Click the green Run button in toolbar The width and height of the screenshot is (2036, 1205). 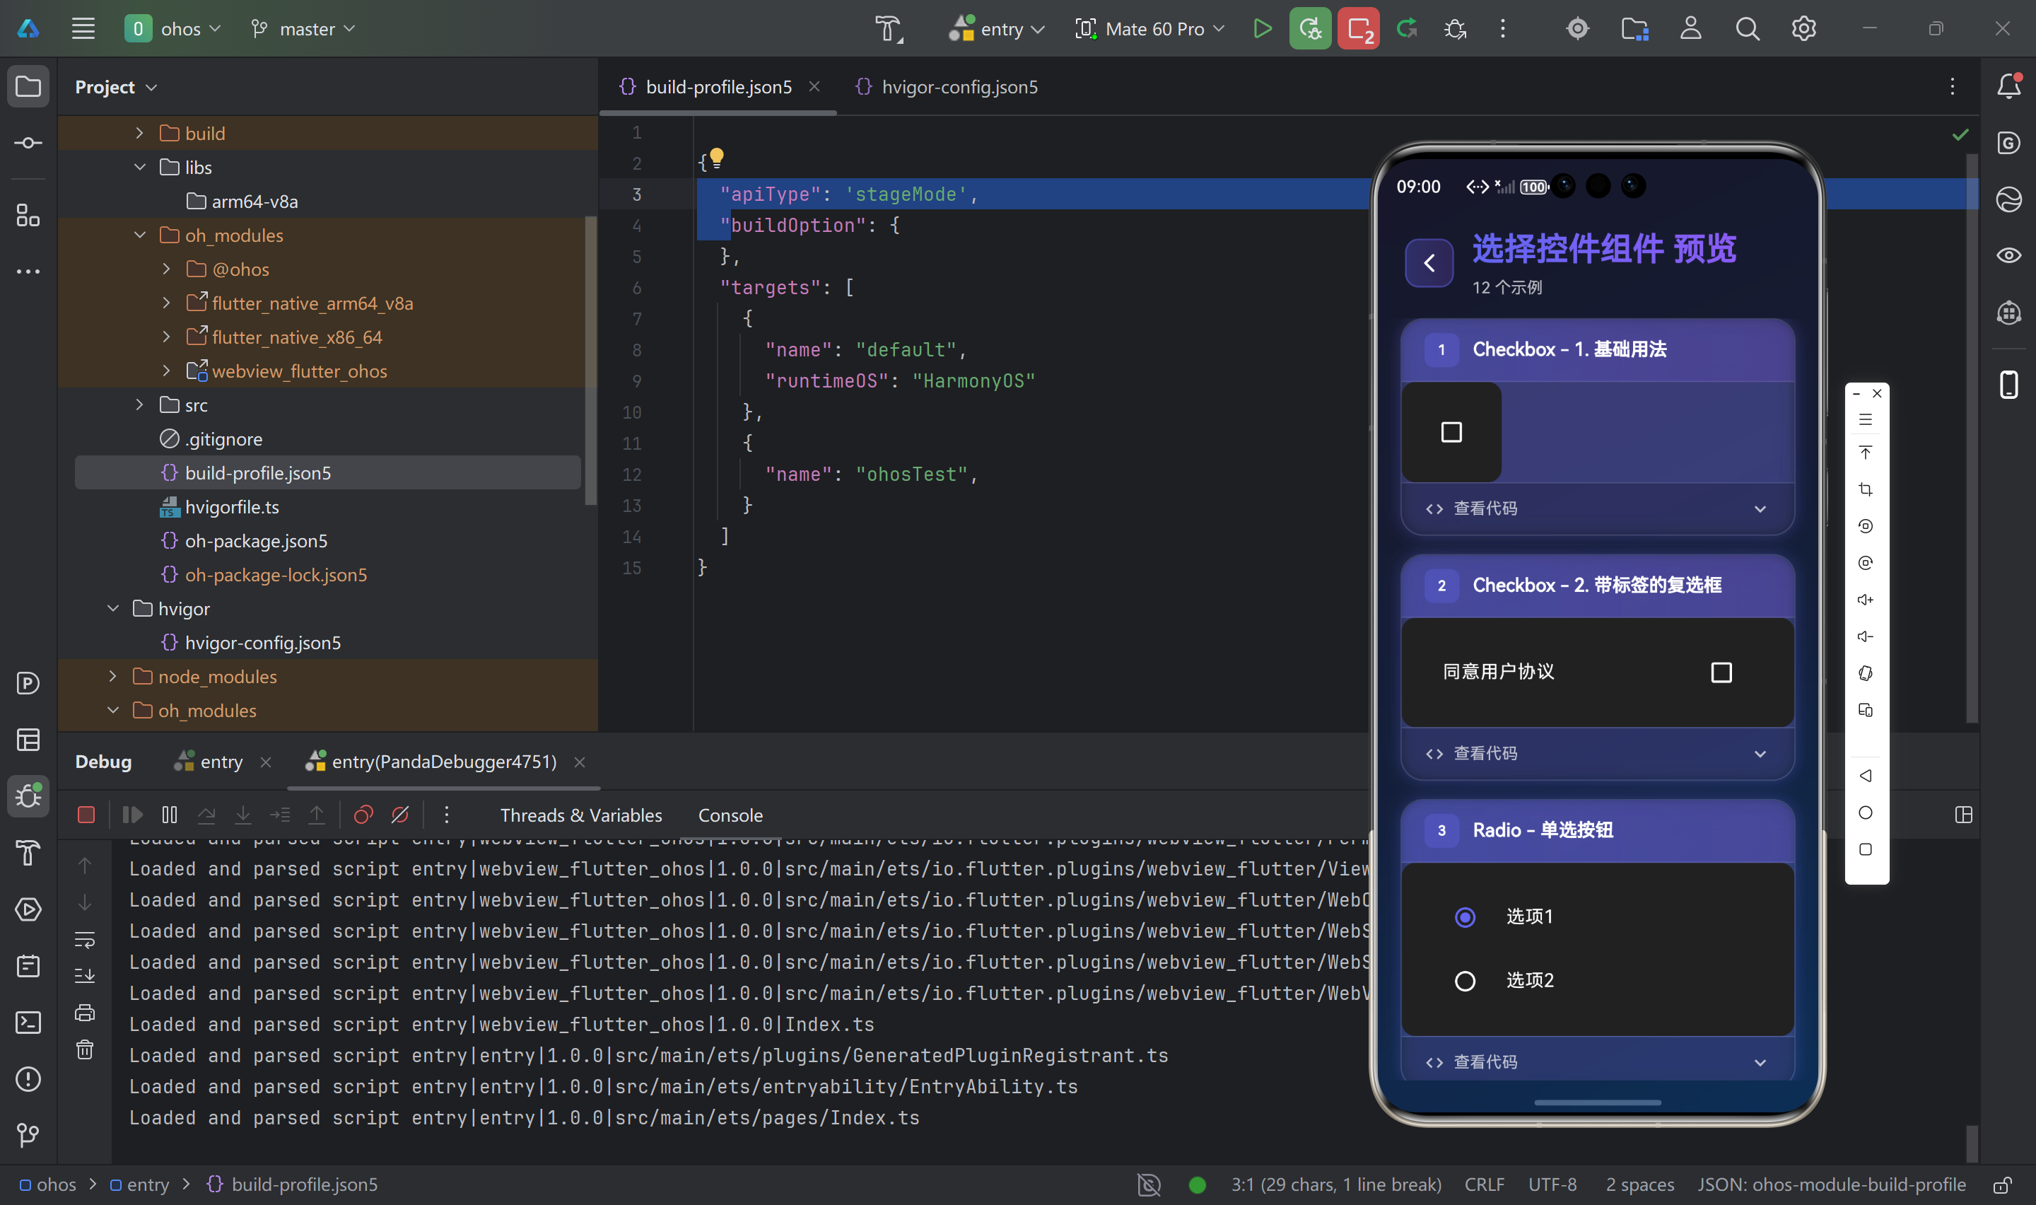[x=1262, y=29]
